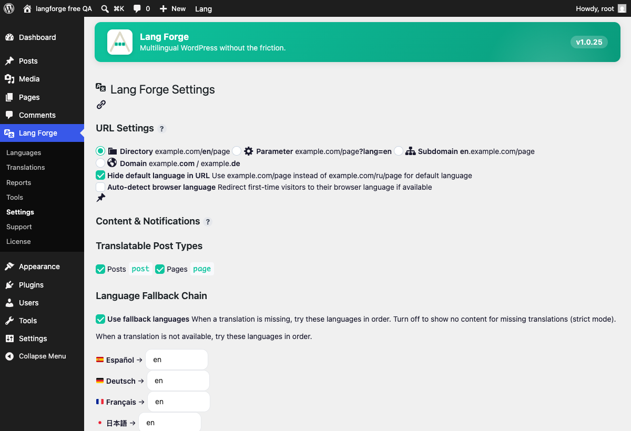
Task: Click the URL Settings help question mark
Action: click(x=162, y=129)
